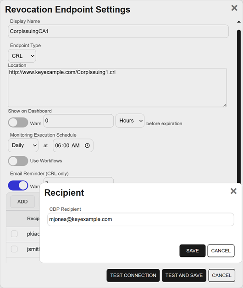Click the TEST AND SAVE button
Screen dimensions: 243x288
184,275
